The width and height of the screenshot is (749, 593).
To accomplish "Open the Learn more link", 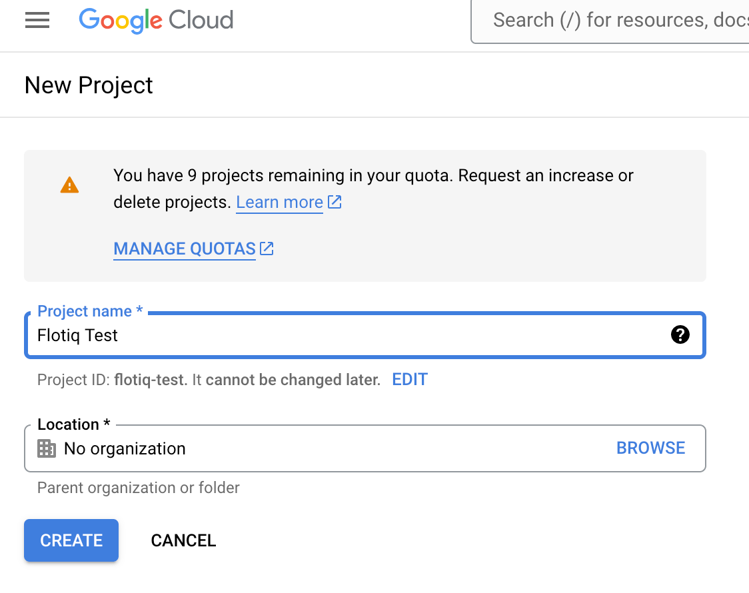I will click(x=279, y=203).
